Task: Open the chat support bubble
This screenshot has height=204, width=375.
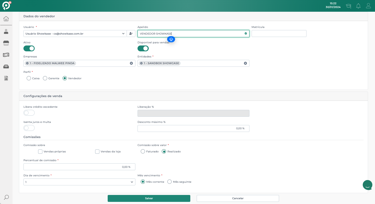Action: pos(367,185)
